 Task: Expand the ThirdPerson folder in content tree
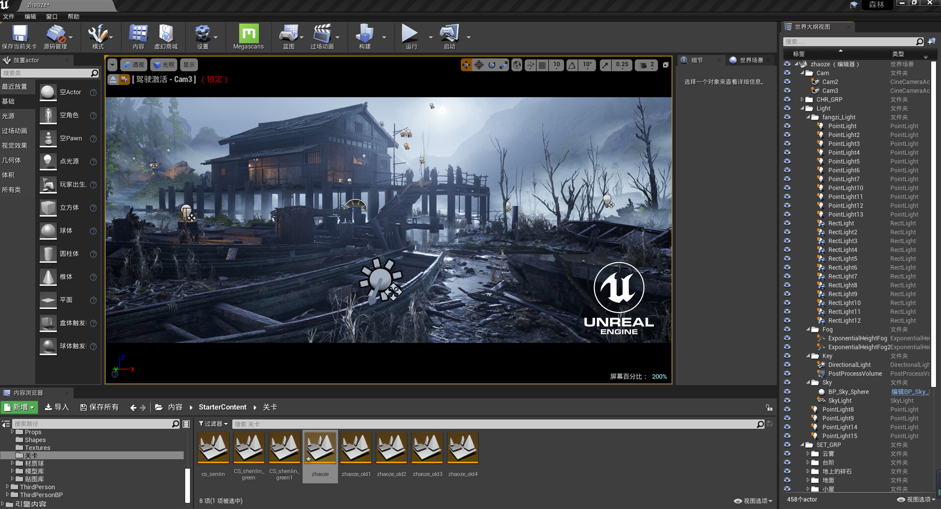tap(7, 487)
